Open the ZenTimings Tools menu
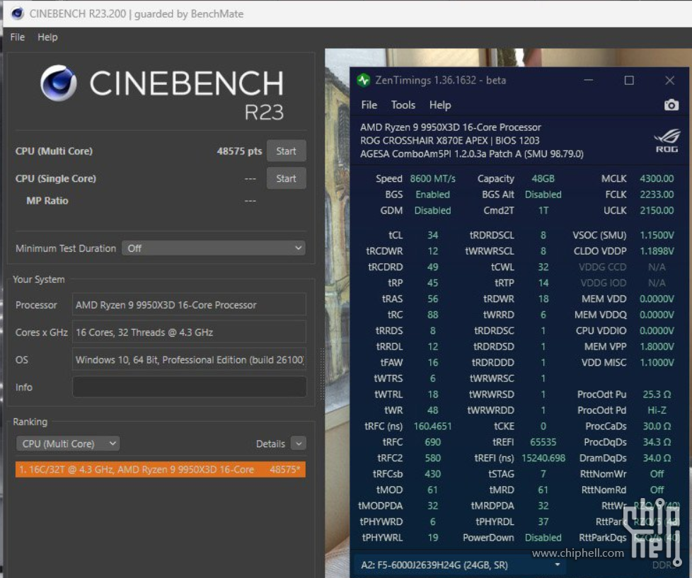The image size is (692, 578). tap(403, 105)
